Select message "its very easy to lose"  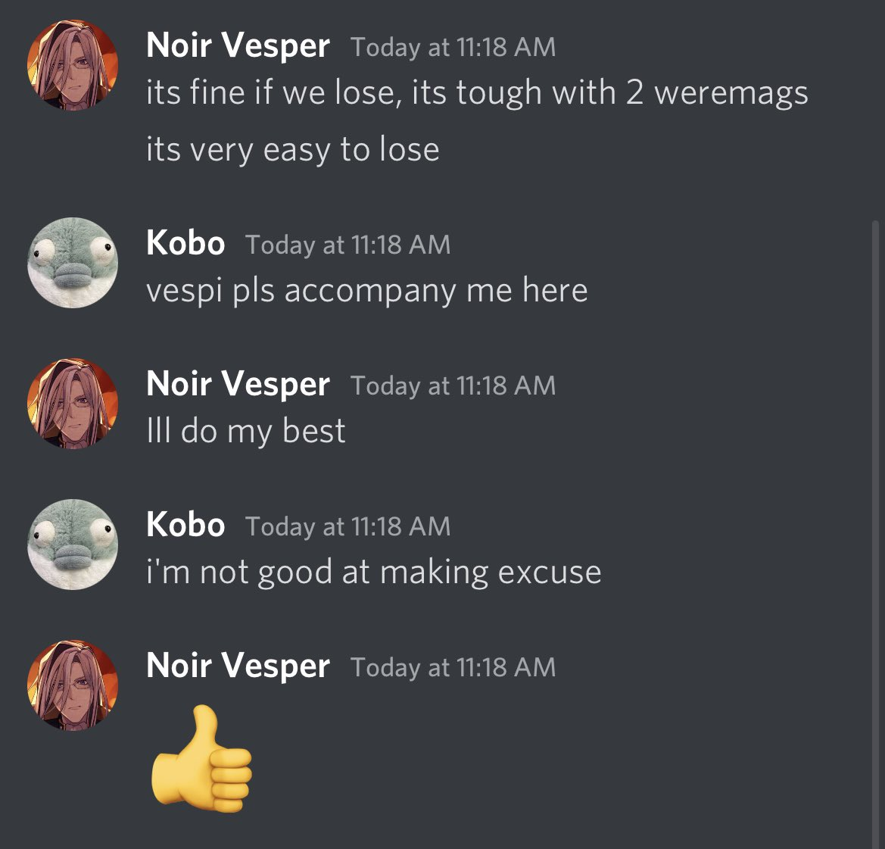pos(292,150)
